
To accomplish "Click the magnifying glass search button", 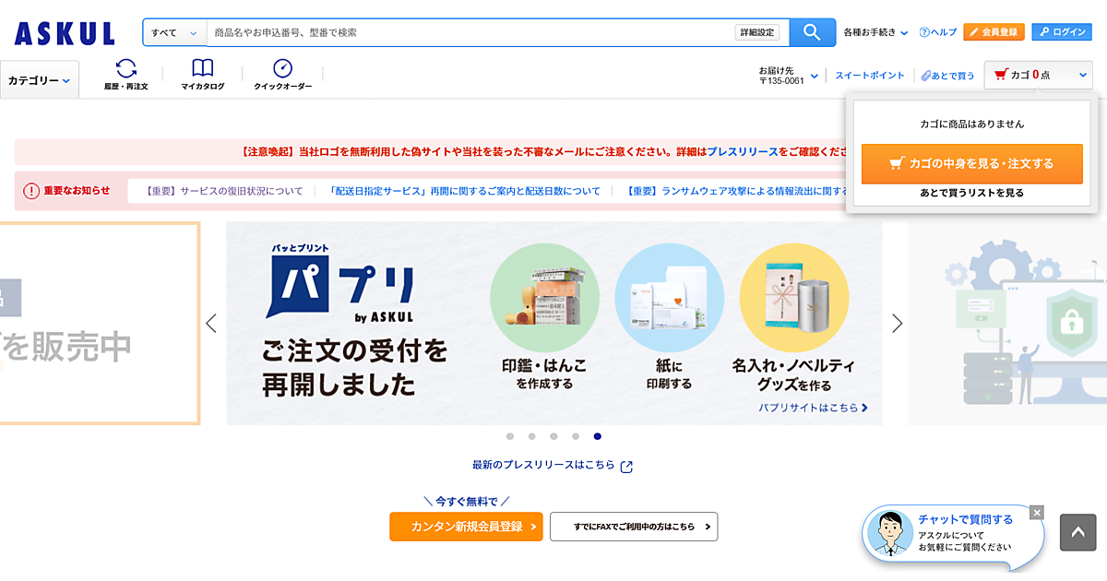I will point(812,32).
